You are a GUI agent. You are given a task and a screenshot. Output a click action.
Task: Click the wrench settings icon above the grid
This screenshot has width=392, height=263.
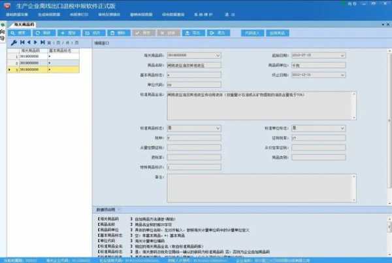13,42
